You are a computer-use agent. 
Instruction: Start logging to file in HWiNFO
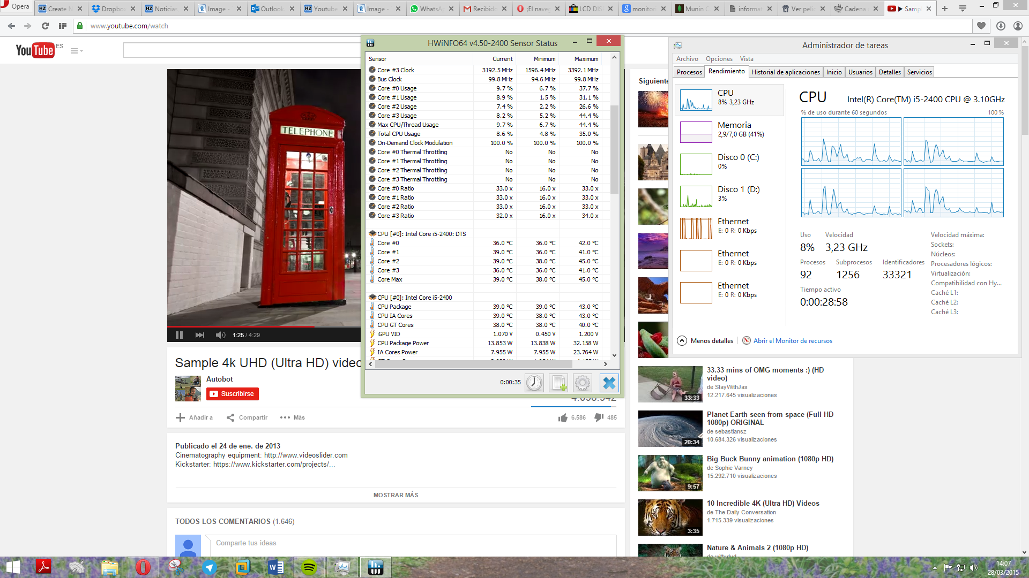pos(558,383)
